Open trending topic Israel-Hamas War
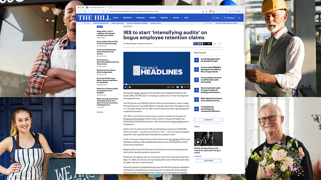 click(118, 23)
